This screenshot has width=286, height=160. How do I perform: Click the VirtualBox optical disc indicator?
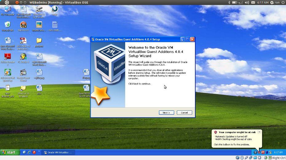click(242, 158)
